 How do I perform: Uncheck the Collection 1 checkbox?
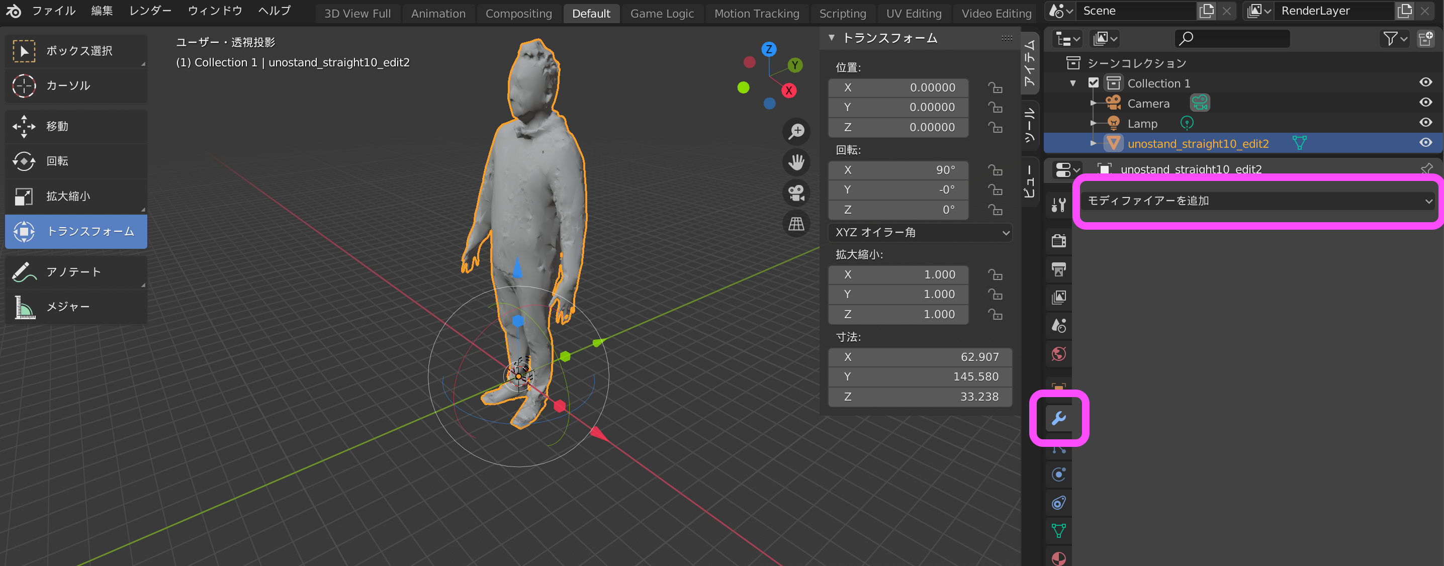pos(1093,83)
